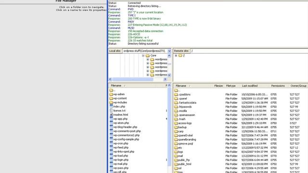This screenshot has height=173, width=308.
Task: Click the 'MLSD' command log line
Action: [131, 28]
